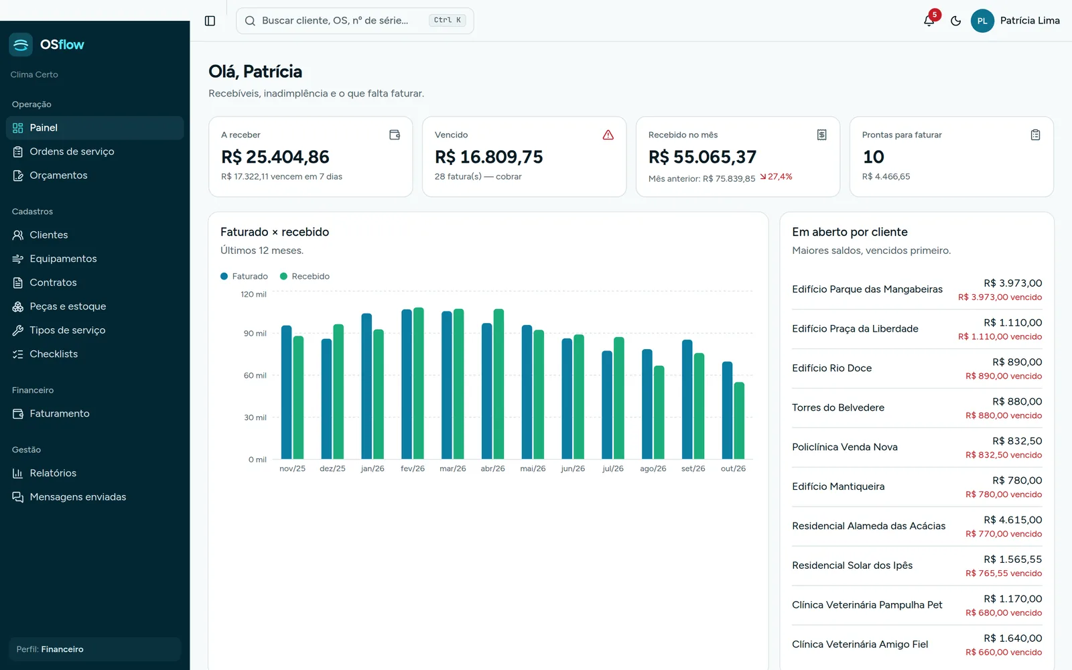This screenshot has height=670, width=1072.
Task: Focus the Buscar cliente search field
Action: pos(354,21)
